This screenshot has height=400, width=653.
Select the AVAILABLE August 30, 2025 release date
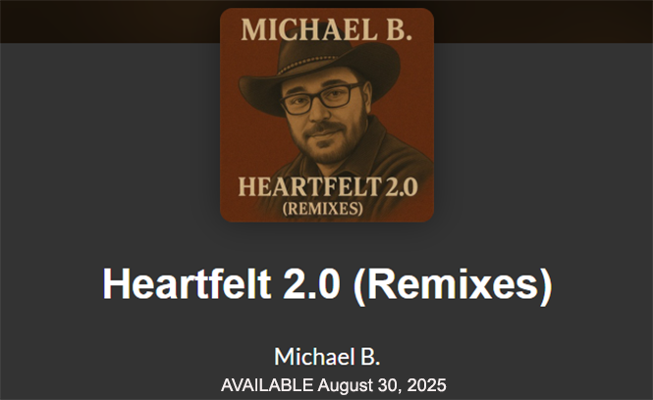coord(333,385)
